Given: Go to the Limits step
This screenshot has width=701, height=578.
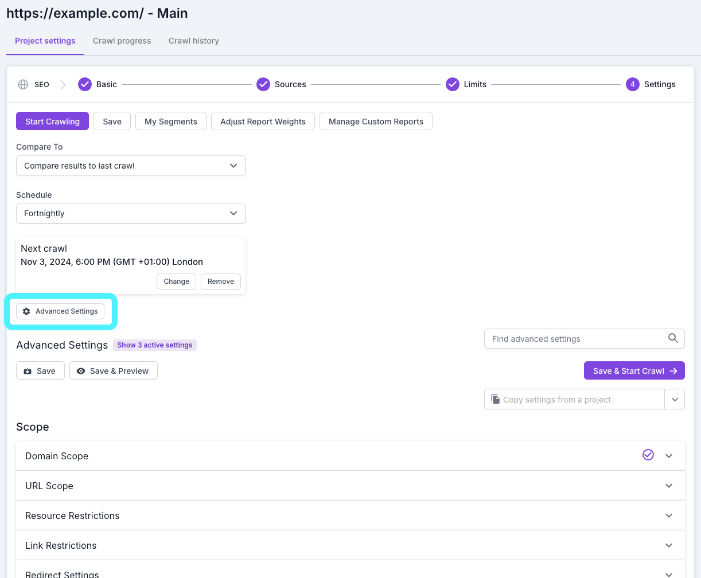Looking at the screenshot, I should 475,84.
